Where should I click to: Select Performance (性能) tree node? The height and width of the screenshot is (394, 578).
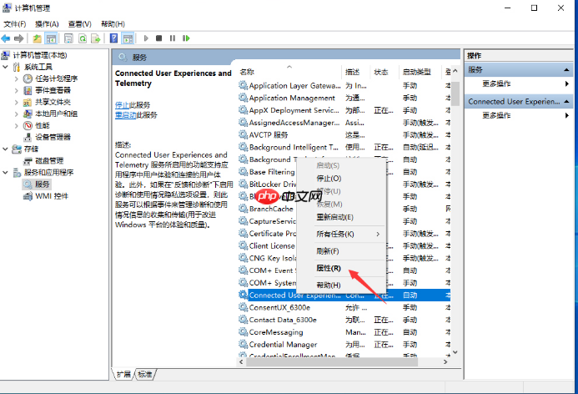42,126
